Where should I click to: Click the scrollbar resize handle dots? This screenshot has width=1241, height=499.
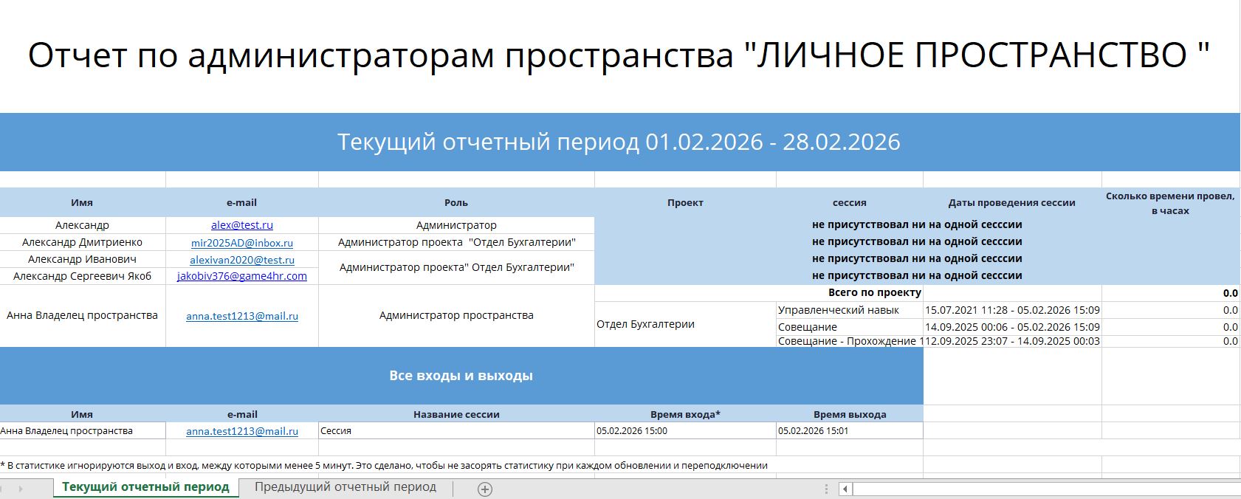click(x=826, y=489)
